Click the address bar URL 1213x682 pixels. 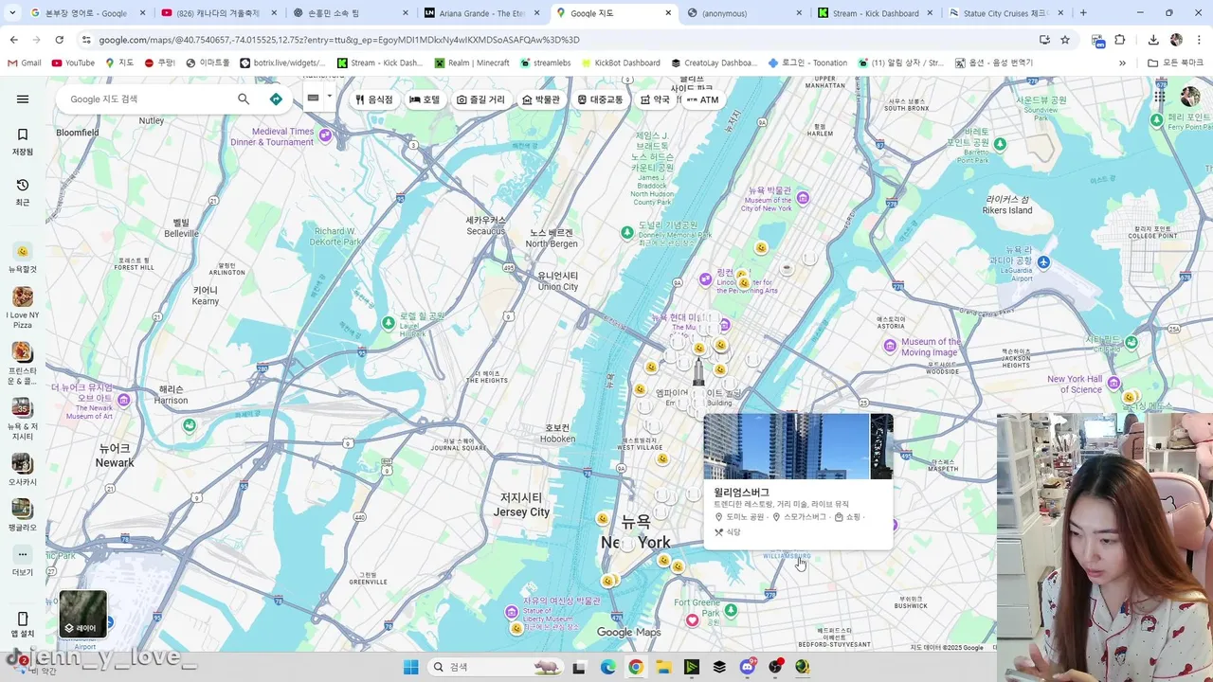tap(339, 40)
